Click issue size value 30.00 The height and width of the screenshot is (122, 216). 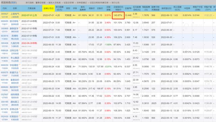pyautogui.click(x=58, y=74)
